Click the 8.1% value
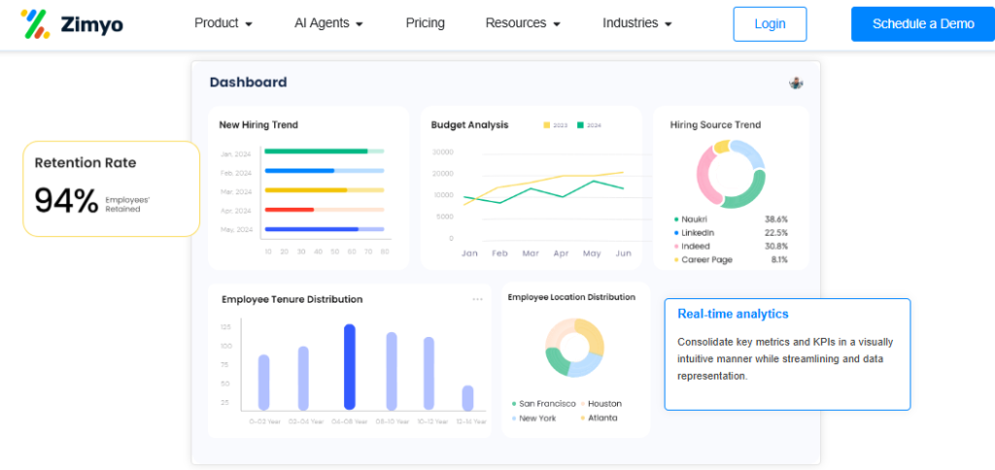Viewport: 995px width, 470px height. 780,259
